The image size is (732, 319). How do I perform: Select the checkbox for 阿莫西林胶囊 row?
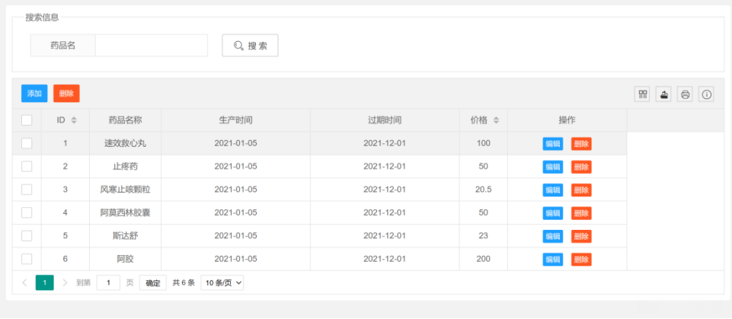point(27,212)
